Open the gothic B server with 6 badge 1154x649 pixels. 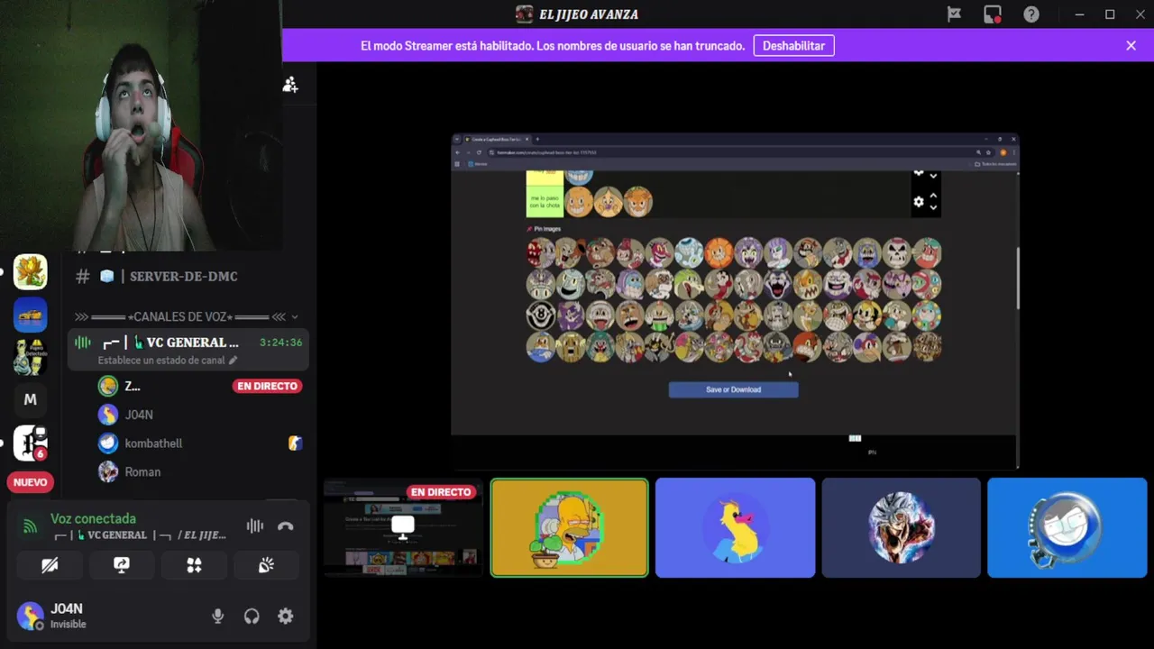[x=30, y=443]
